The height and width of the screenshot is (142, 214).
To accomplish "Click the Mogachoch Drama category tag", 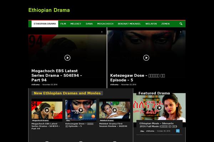I will (40, 120).
